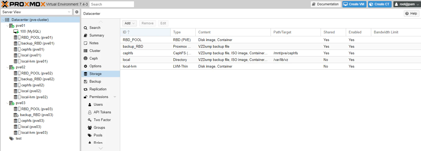
Task: Select cephfs (pve03) in the tree
Action: click(x=40, y=121)
